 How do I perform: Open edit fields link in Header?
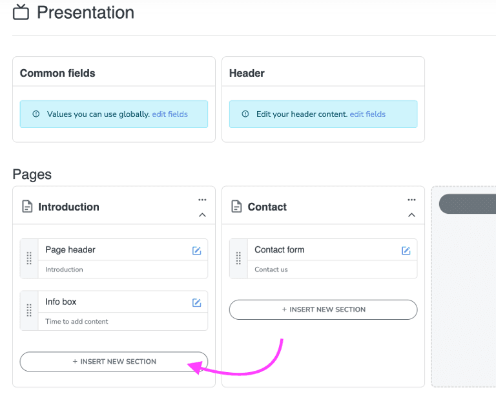(367, 114)
